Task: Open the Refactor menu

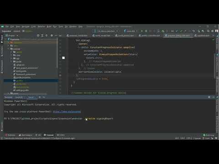Action: (x=42, y=26)
